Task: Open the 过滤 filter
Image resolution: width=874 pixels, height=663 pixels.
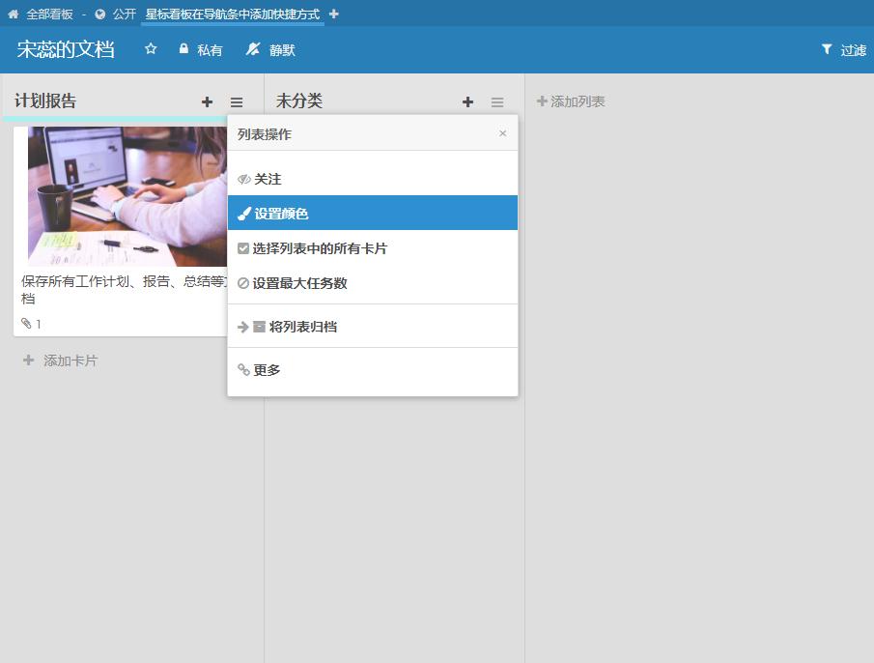Action: [x=843, y=49]
